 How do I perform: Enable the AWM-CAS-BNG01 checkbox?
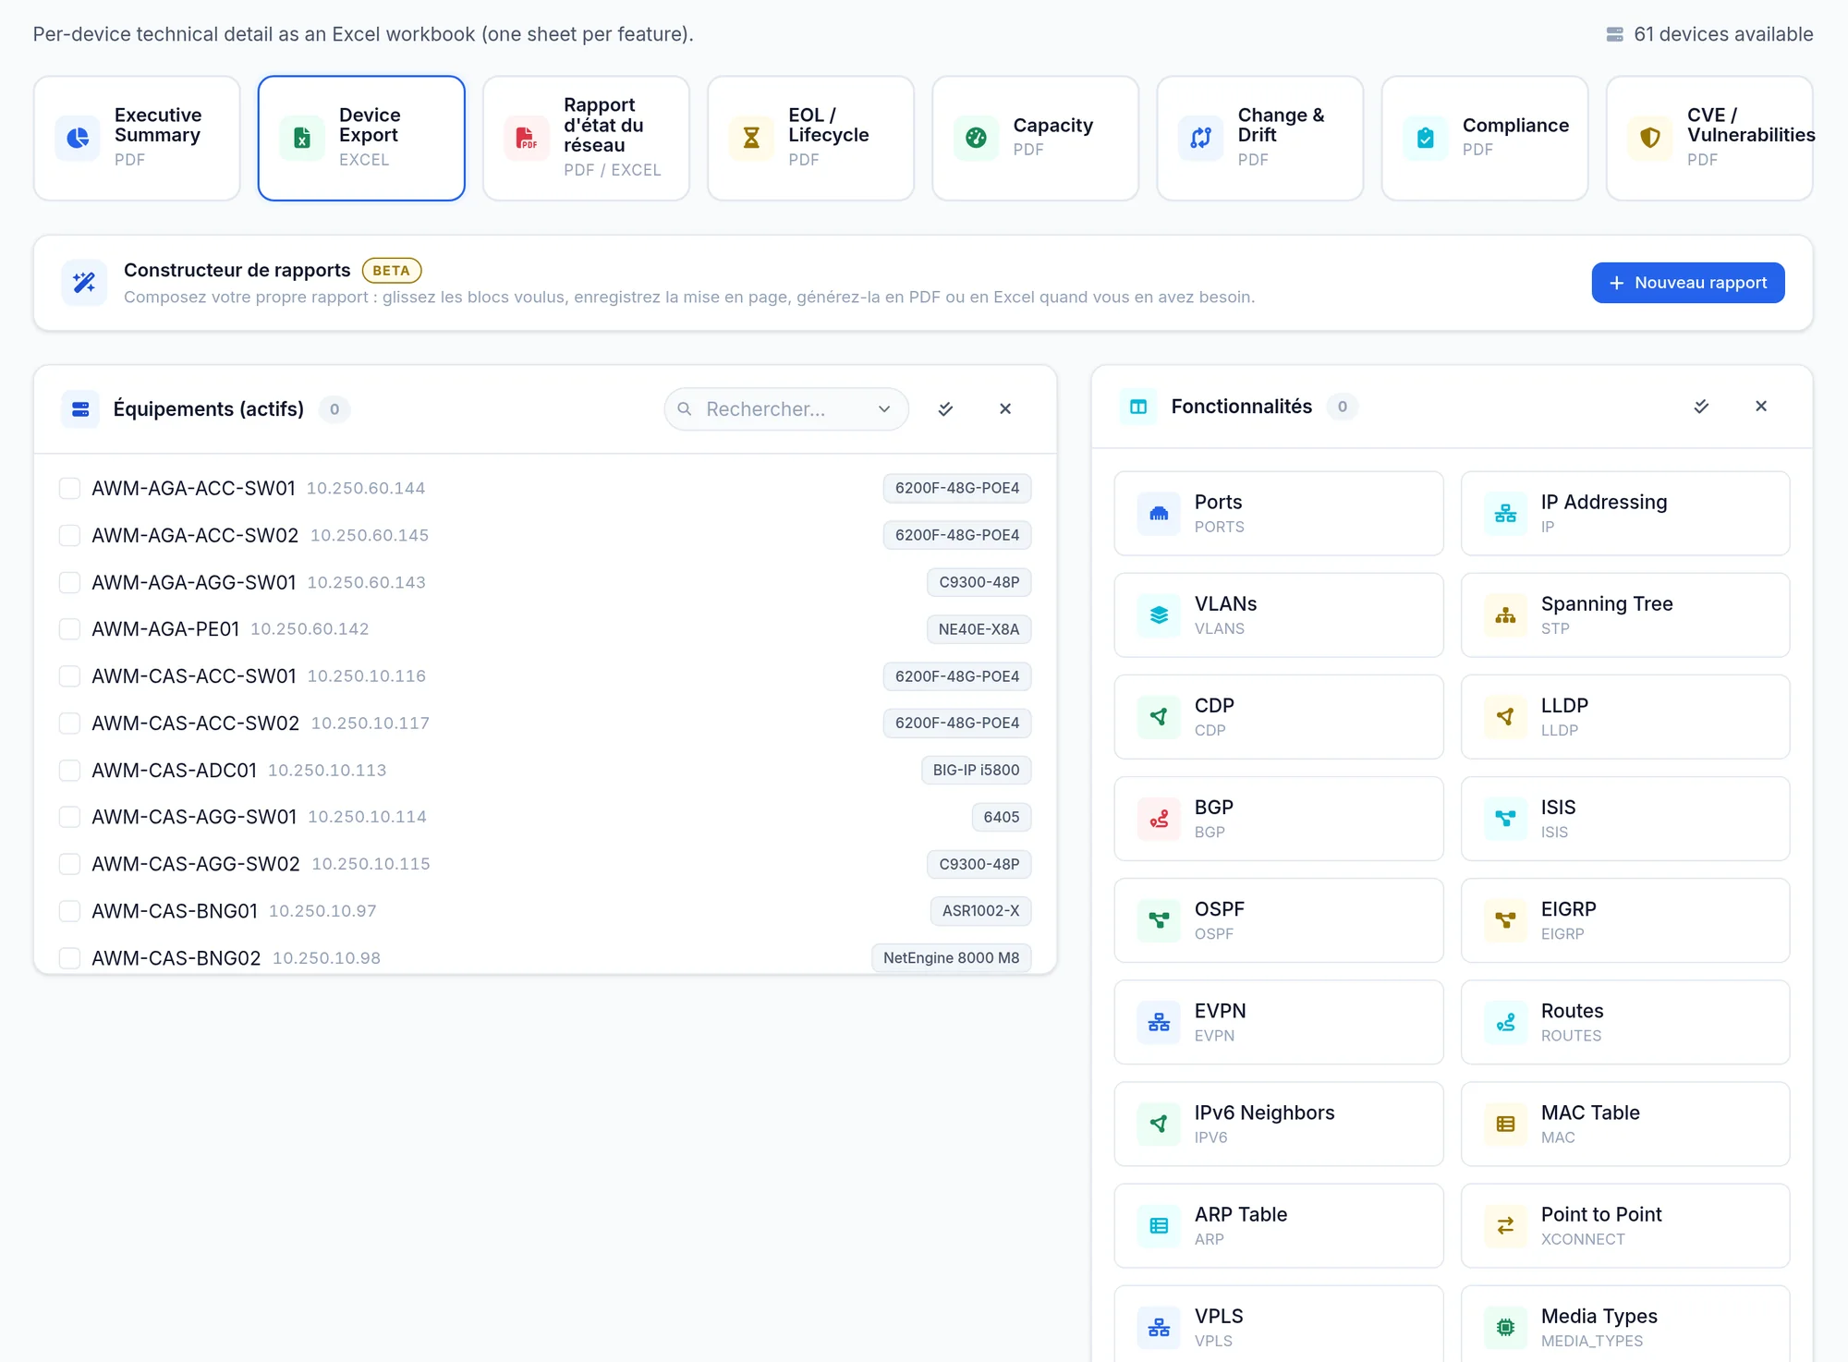click(x=69, y=911)
